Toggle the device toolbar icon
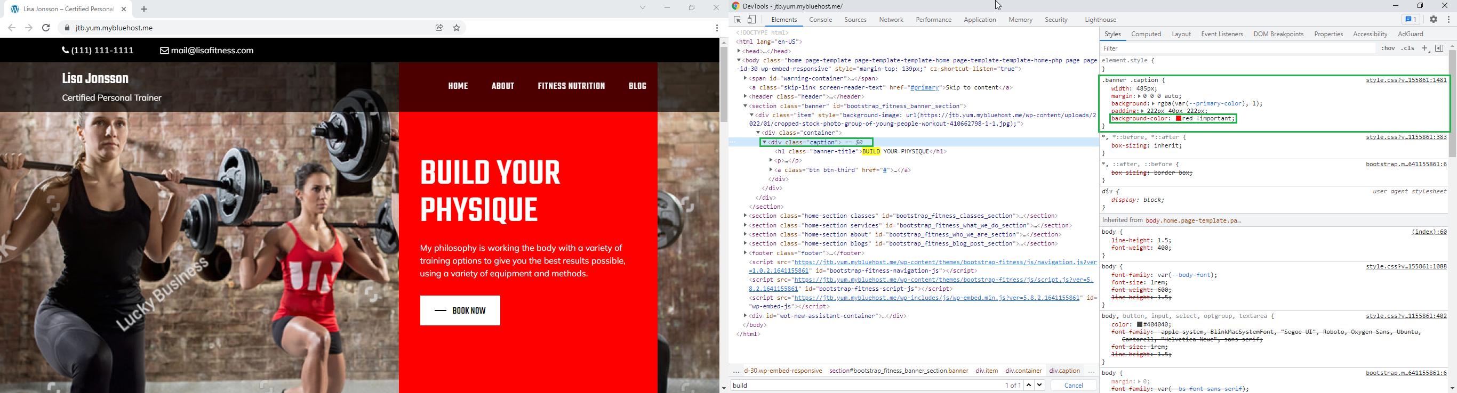Viewport: 1457px width, 393px height. pos(752,20)
